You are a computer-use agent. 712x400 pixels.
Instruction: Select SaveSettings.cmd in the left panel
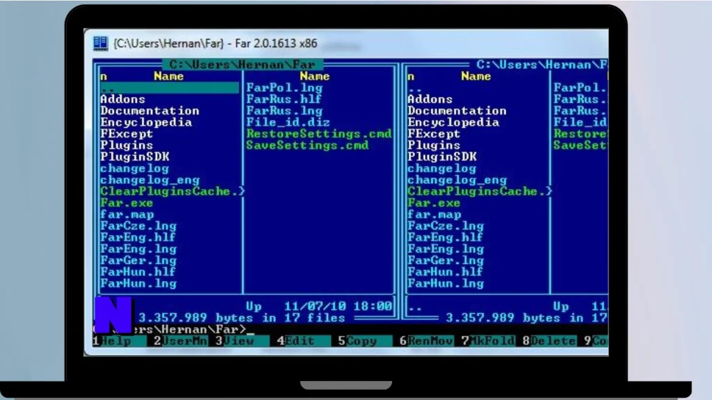coord(307,145)
